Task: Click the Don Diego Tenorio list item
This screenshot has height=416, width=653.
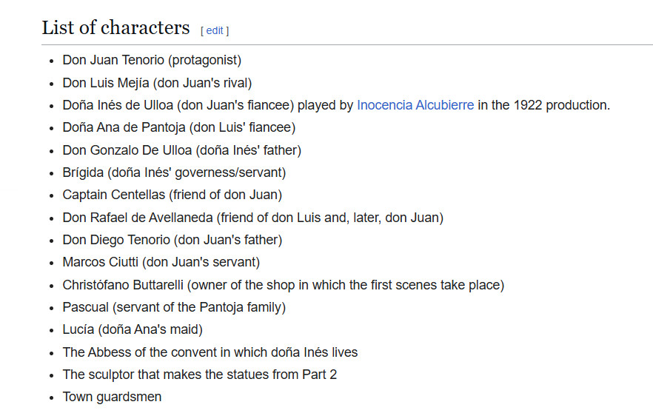Action: 172,240
